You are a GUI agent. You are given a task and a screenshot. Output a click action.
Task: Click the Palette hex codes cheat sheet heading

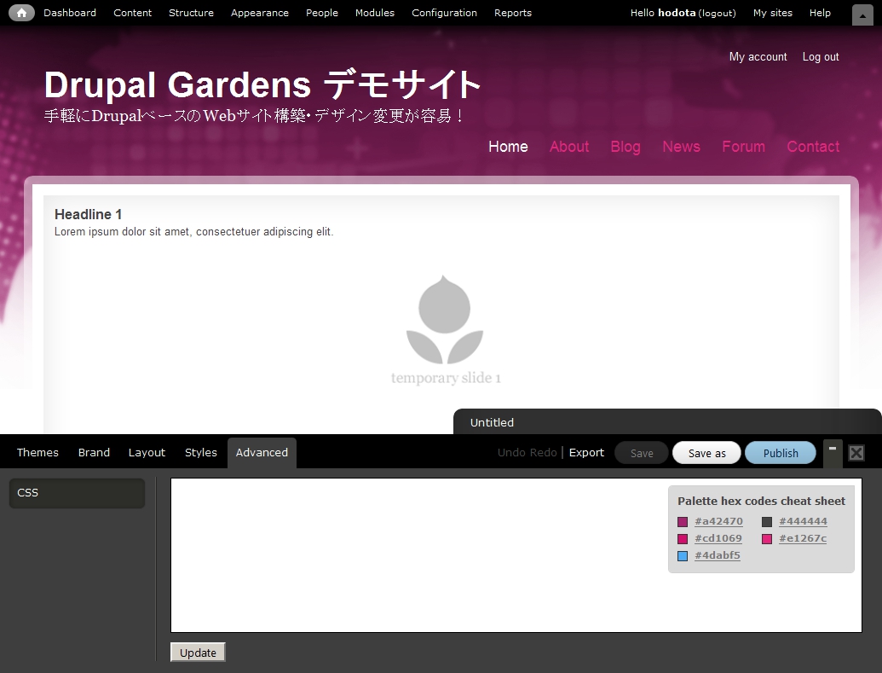click(761, 502)
